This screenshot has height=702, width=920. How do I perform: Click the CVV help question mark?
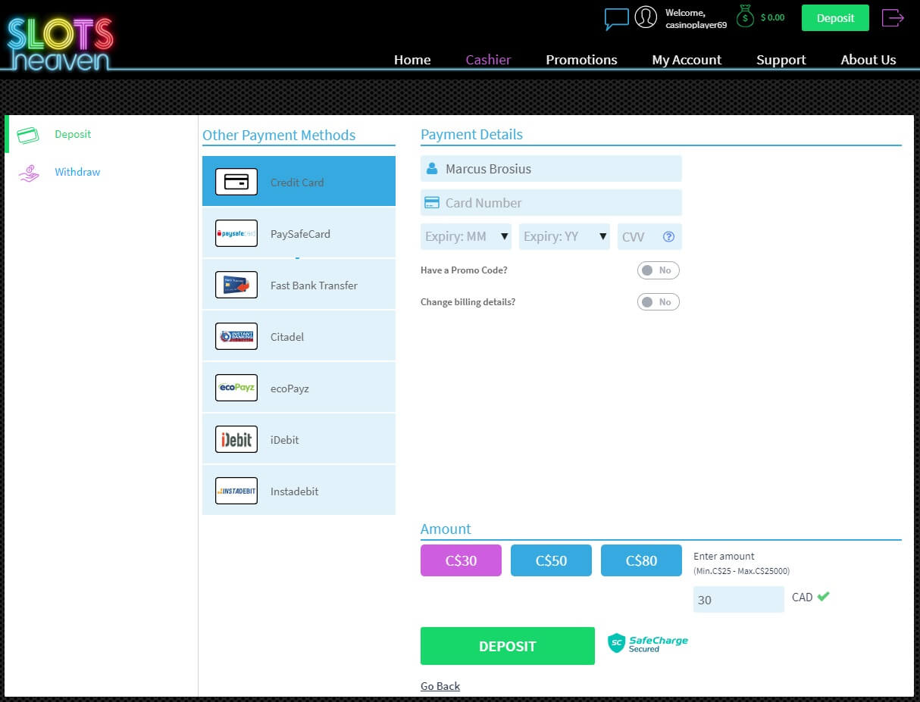(x=668, y=236)
